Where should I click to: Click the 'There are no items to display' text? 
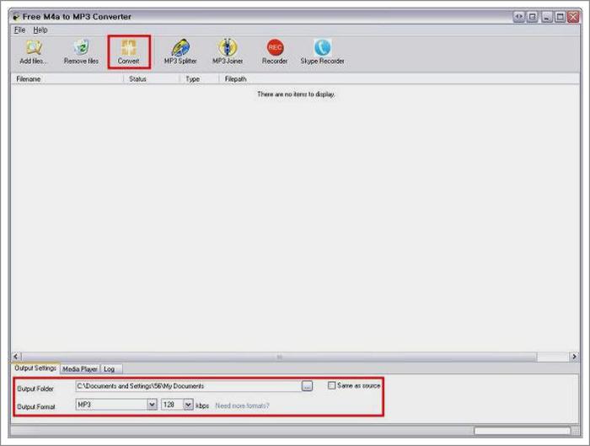[296, 94]
